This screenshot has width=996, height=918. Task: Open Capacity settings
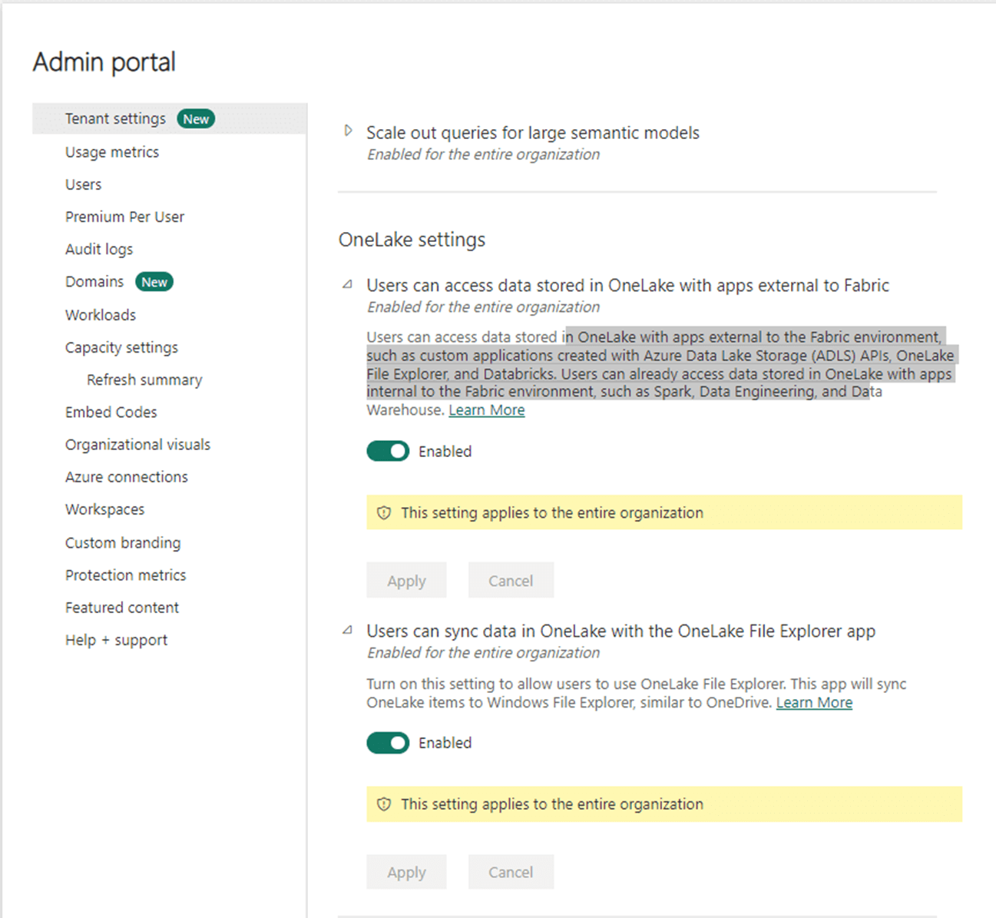point(121,347)
